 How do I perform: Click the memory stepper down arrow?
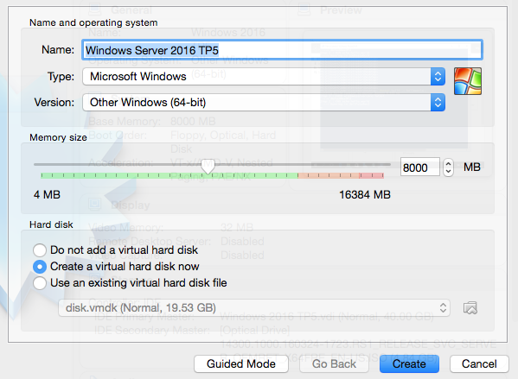tap(448, 172)
